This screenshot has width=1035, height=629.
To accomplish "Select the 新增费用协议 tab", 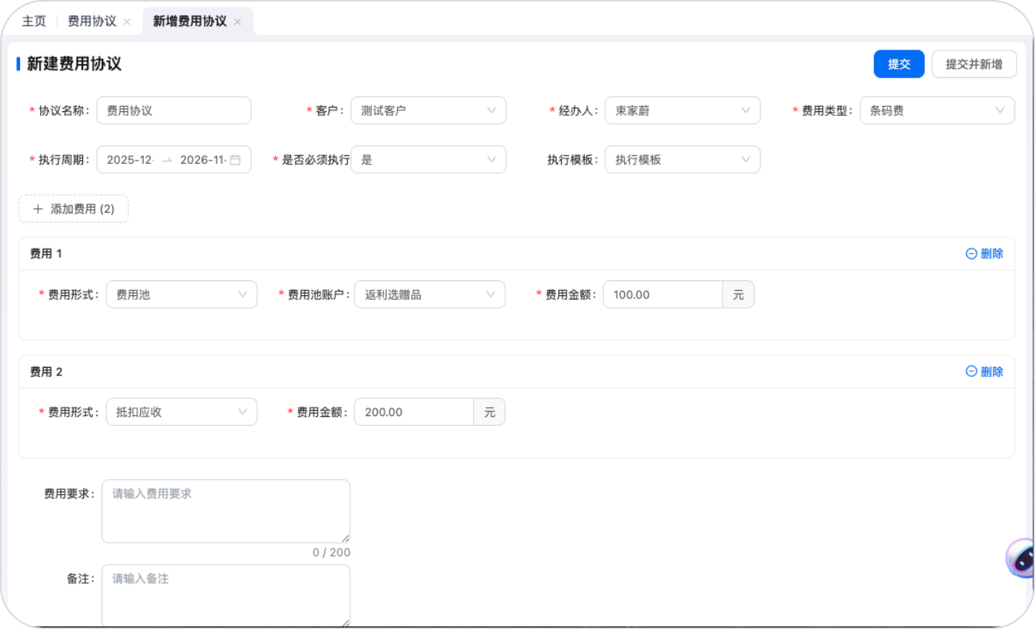I will tap(190, 22).
